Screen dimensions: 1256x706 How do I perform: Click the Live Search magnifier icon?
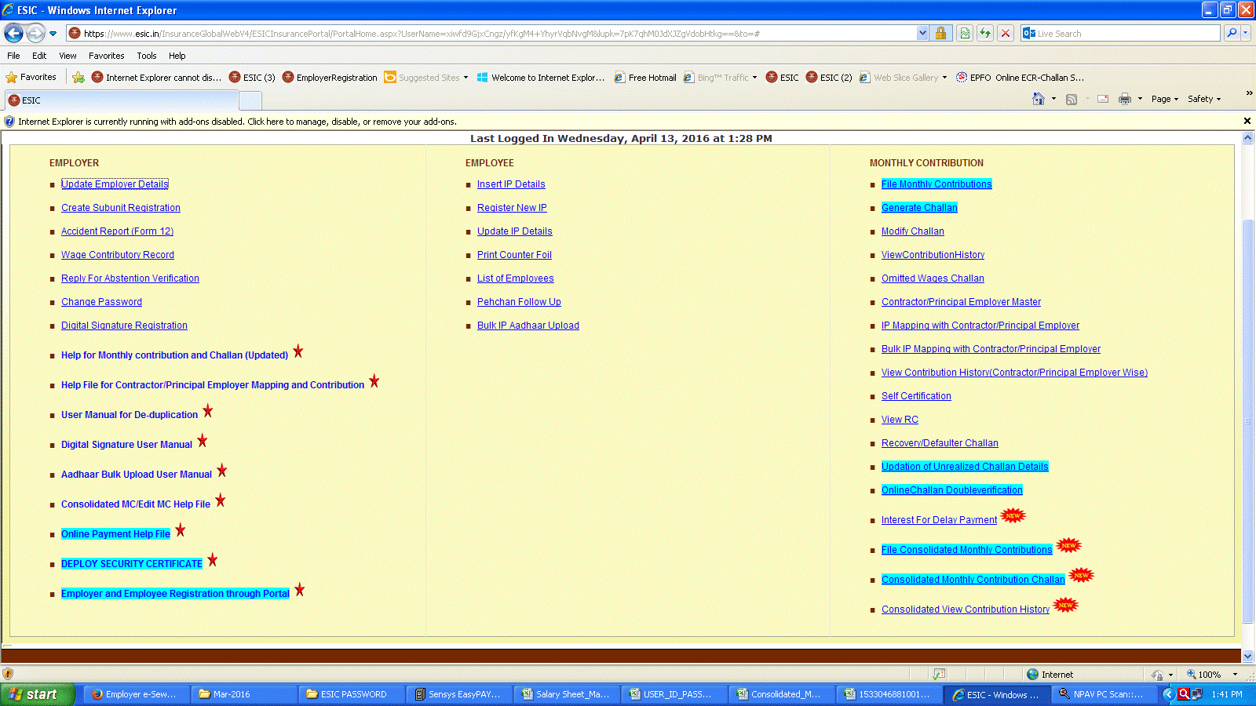point(1232,33)
